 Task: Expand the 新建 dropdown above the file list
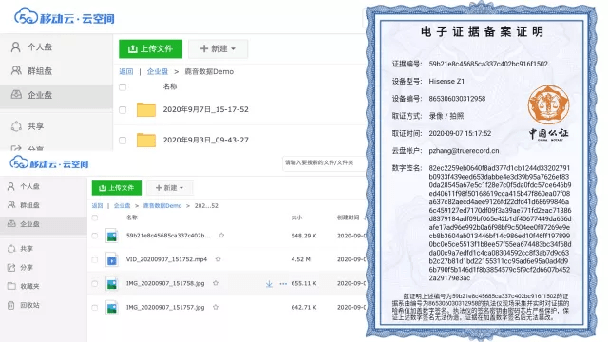[x=169, y=188]
